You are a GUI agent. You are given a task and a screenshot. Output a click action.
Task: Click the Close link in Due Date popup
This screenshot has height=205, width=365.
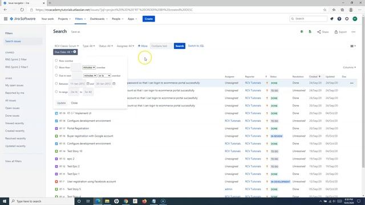point(74,103)
